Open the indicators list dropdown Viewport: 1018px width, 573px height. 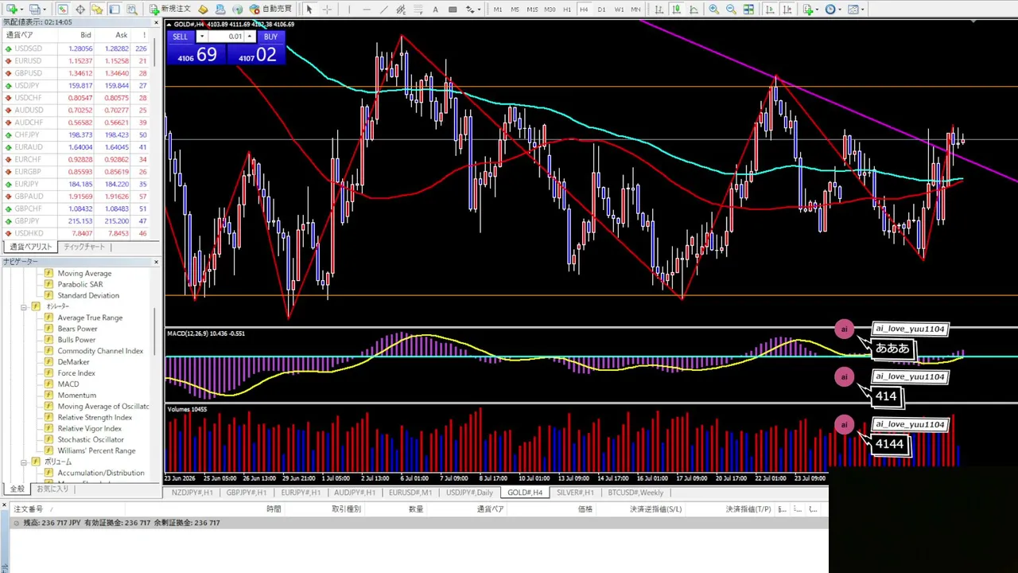coord(810,10)
